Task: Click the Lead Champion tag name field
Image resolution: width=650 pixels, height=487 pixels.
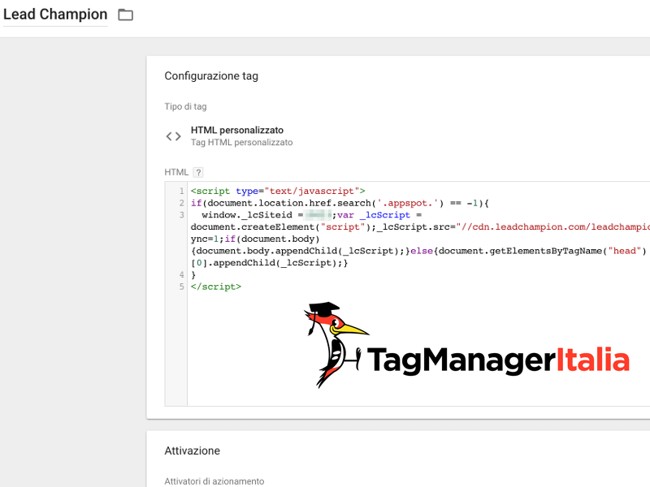Action: point(55,15)
